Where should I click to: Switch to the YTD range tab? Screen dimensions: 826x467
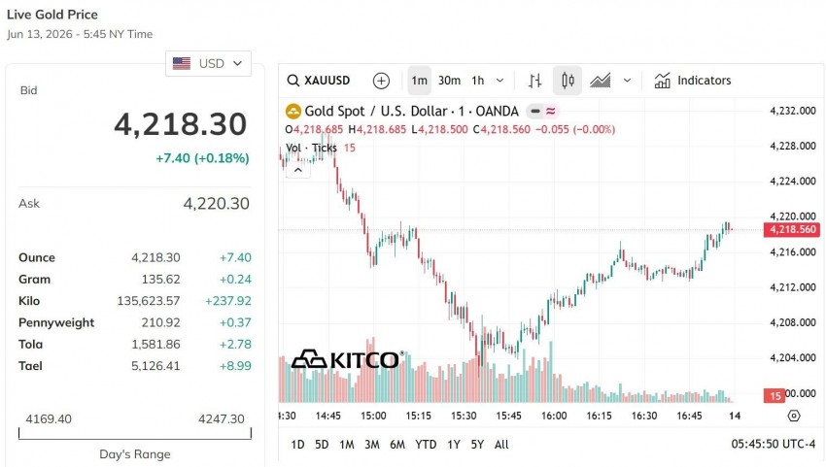point(426,445)
